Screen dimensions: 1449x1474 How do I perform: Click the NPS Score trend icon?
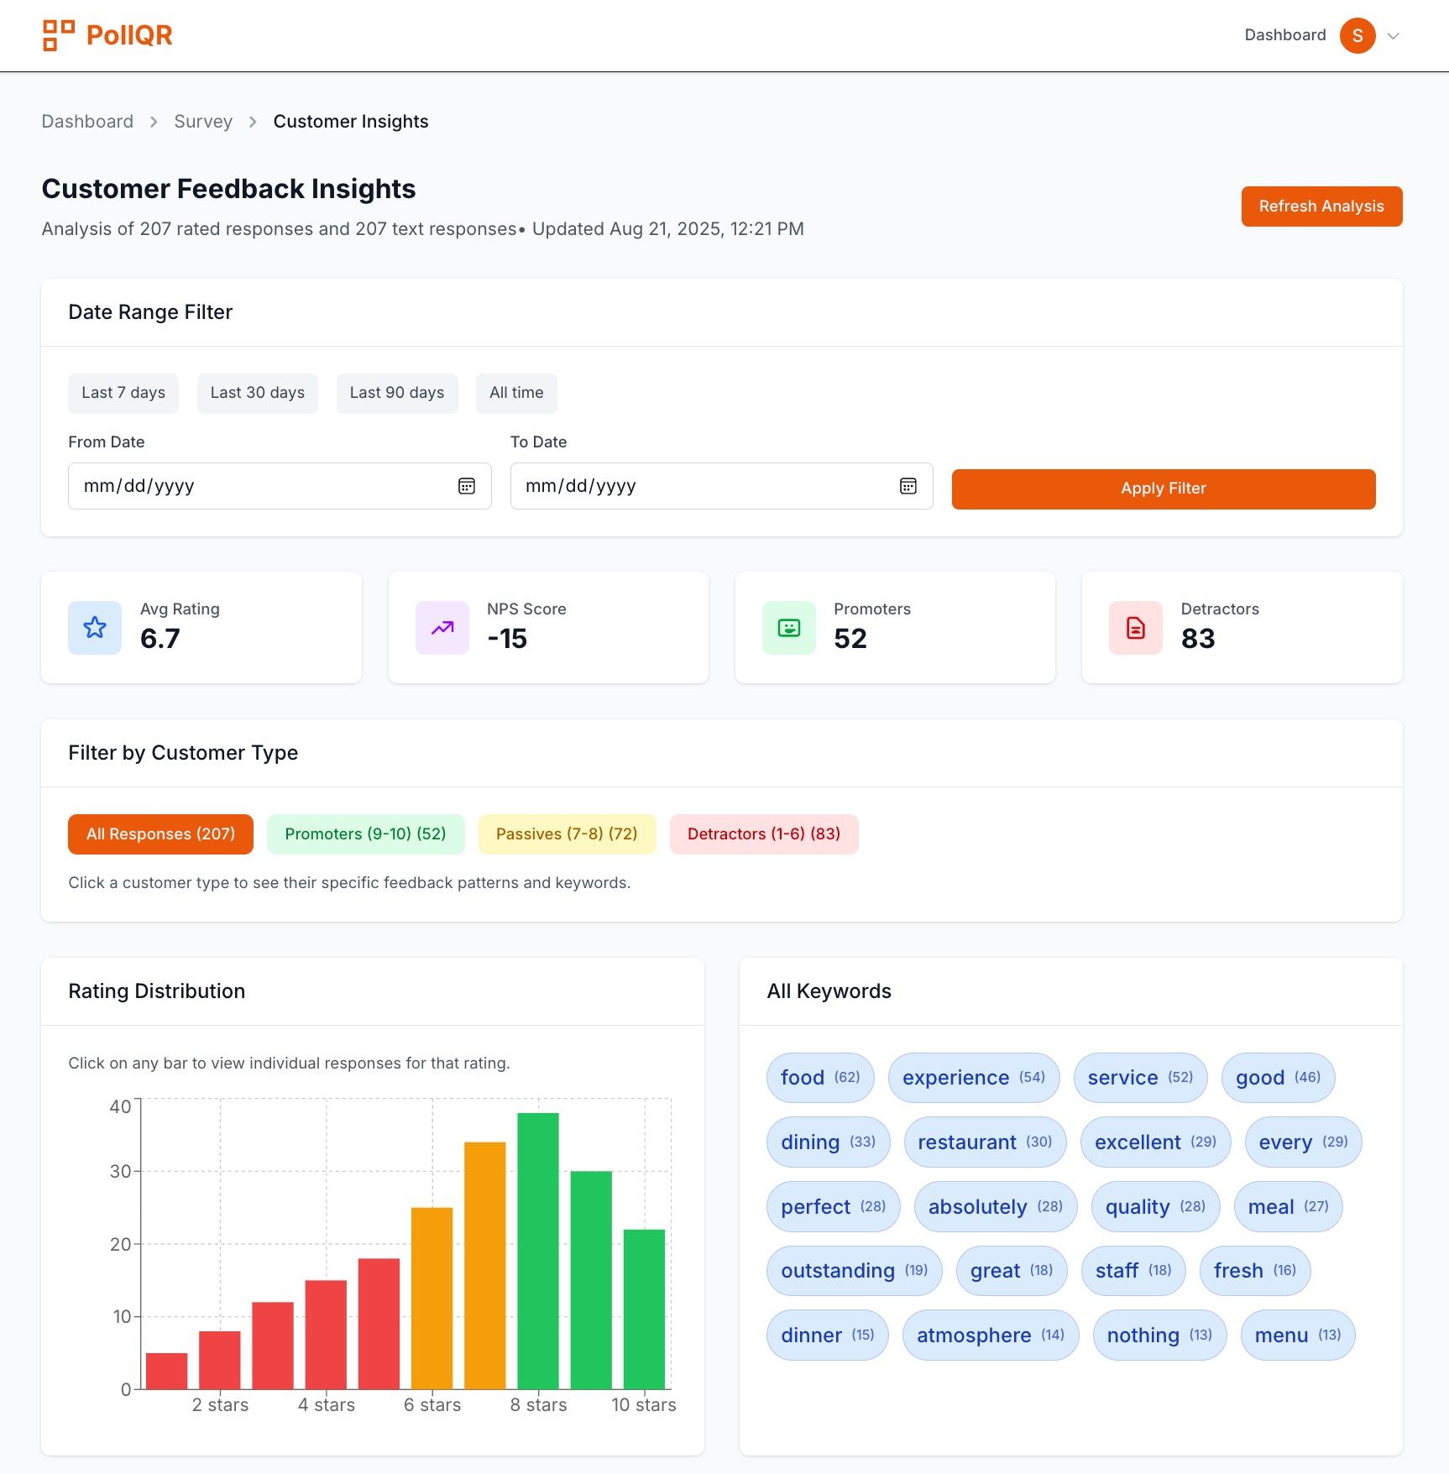(x=442, y=627)
